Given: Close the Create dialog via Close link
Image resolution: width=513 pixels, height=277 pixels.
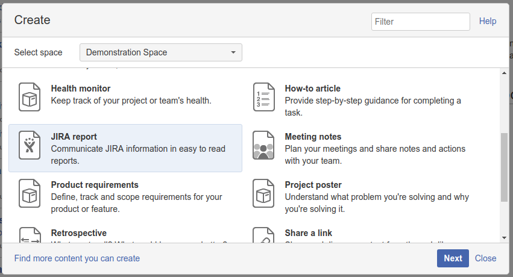Looking at the screenshot, I should coord(485,258).
